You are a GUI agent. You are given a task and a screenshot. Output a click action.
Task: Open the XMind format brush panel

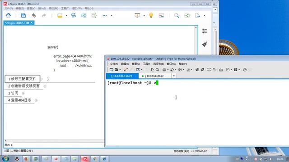[205, 44]
